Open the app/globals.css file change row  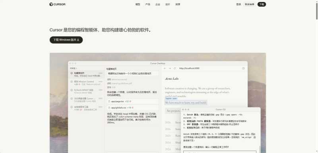[133, 108]
